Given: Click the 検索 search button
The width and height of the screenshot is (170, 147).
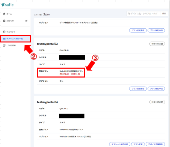Looking at the screenshot, I should [x=164, y=14].
